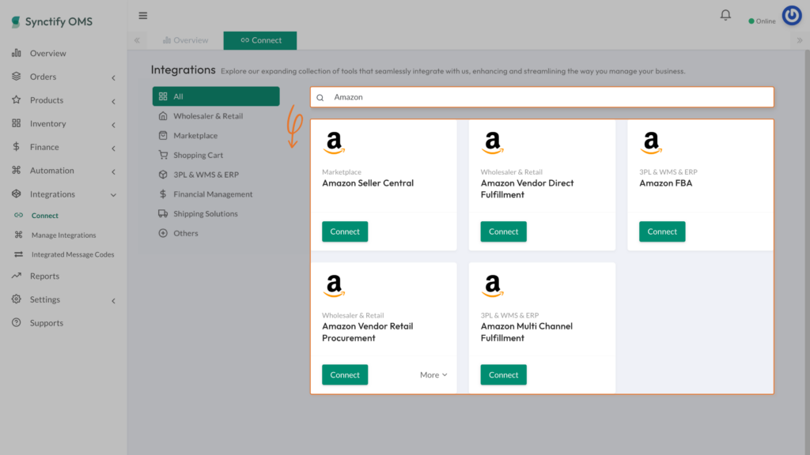Click the Integrated Message Codes arrows icon
The width and height of the screenshot is (810, 455).
click(19, 254)
